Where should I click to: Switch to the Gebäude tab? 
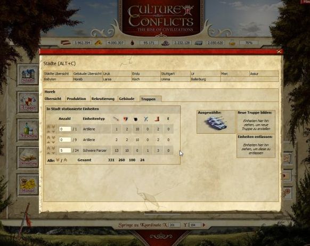coord(127,99)
